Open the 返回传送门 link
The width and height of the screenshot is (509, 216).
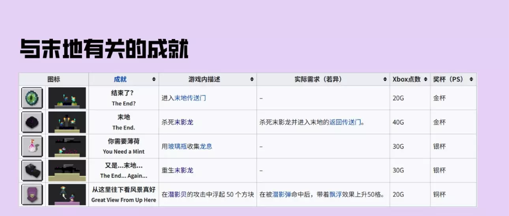(345, 122)
